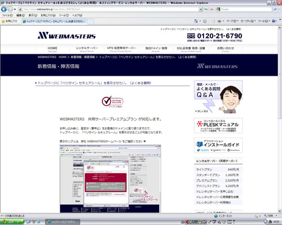Image resolution: width=282 pixels, height=225 pixels.
Task: Click the vertical scrollbar down arrow
Action: click(x=280, y=211)
